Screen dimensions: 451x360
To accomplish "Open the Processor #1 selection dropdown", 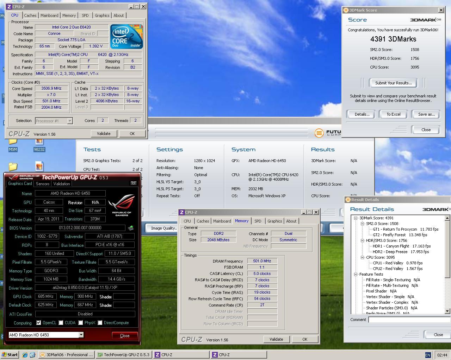I will click(70, 121).
